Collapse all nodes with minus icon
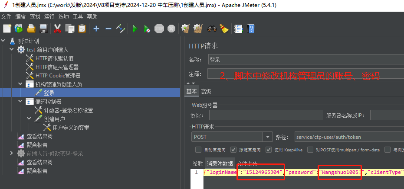Screen dimensions: 404x189 [108, 29]
